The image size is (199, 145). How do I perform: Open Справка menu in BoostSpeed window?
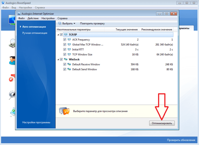point(40,8)
